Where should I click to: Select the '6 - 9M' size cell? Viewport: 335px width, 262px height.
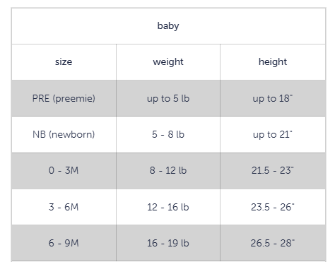click(x=64, y=243)
